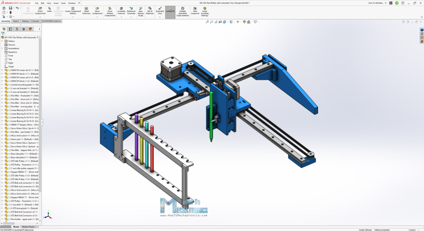
Task: Open the DisplayManager color ball tab
Action: (x=30, y=29)
